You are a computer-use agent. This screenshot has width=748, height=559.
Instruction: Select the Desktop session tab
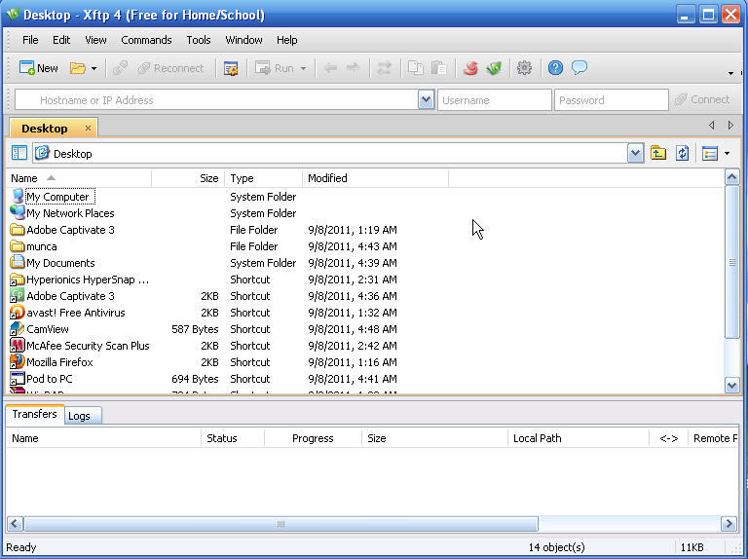45,129
